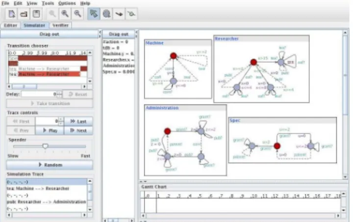Increment the Delay spinner value
The image size is (353, 222).
coord(59,93)
